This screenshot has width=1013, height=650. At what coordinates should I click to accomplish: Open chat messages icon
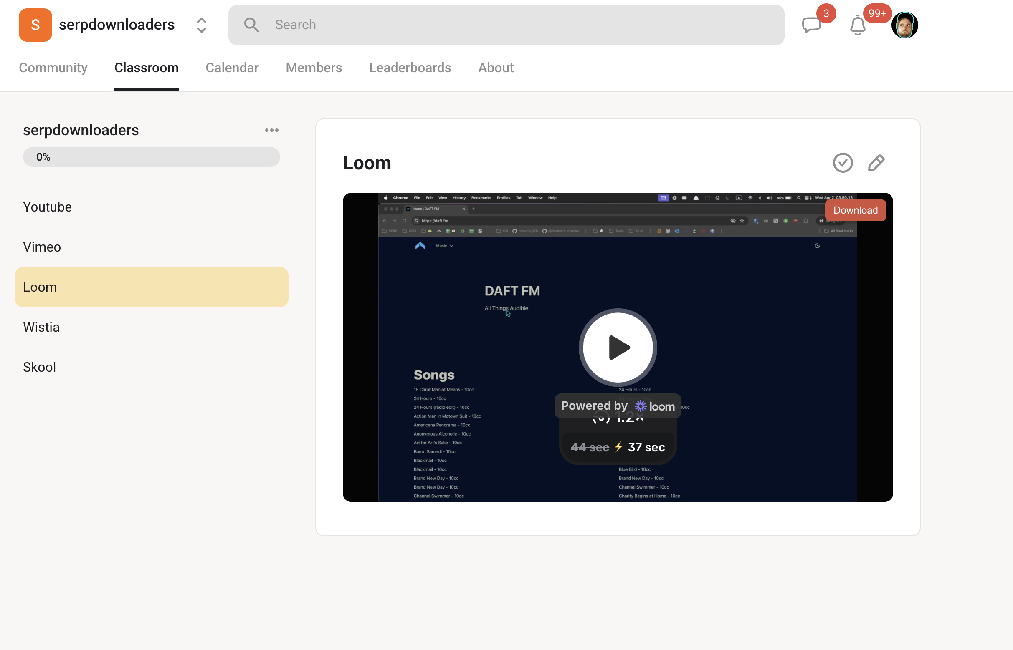tap(811, 25)
